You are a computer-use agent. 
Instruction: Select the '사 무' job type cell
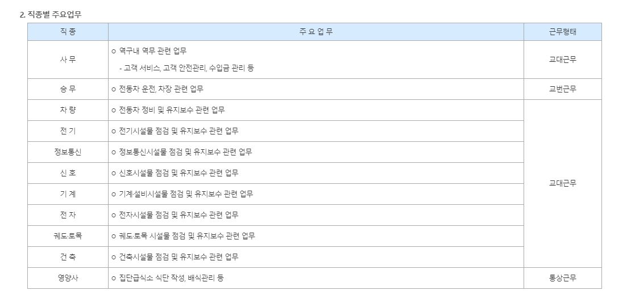68,60
